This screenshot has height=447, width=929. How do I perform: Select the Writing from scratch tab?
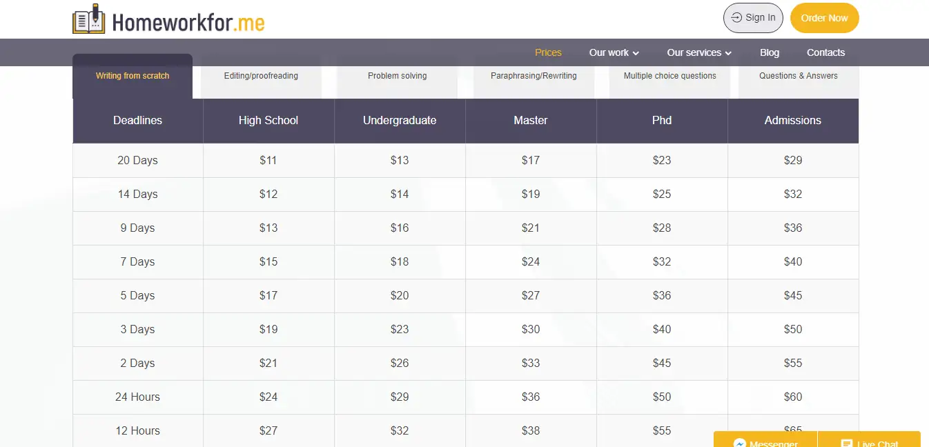click(x=132, y=76)
